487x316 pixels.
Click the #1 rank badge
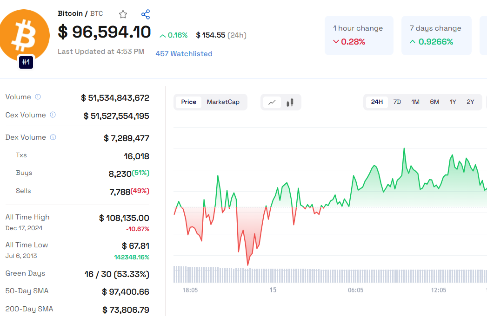point(26,62)
